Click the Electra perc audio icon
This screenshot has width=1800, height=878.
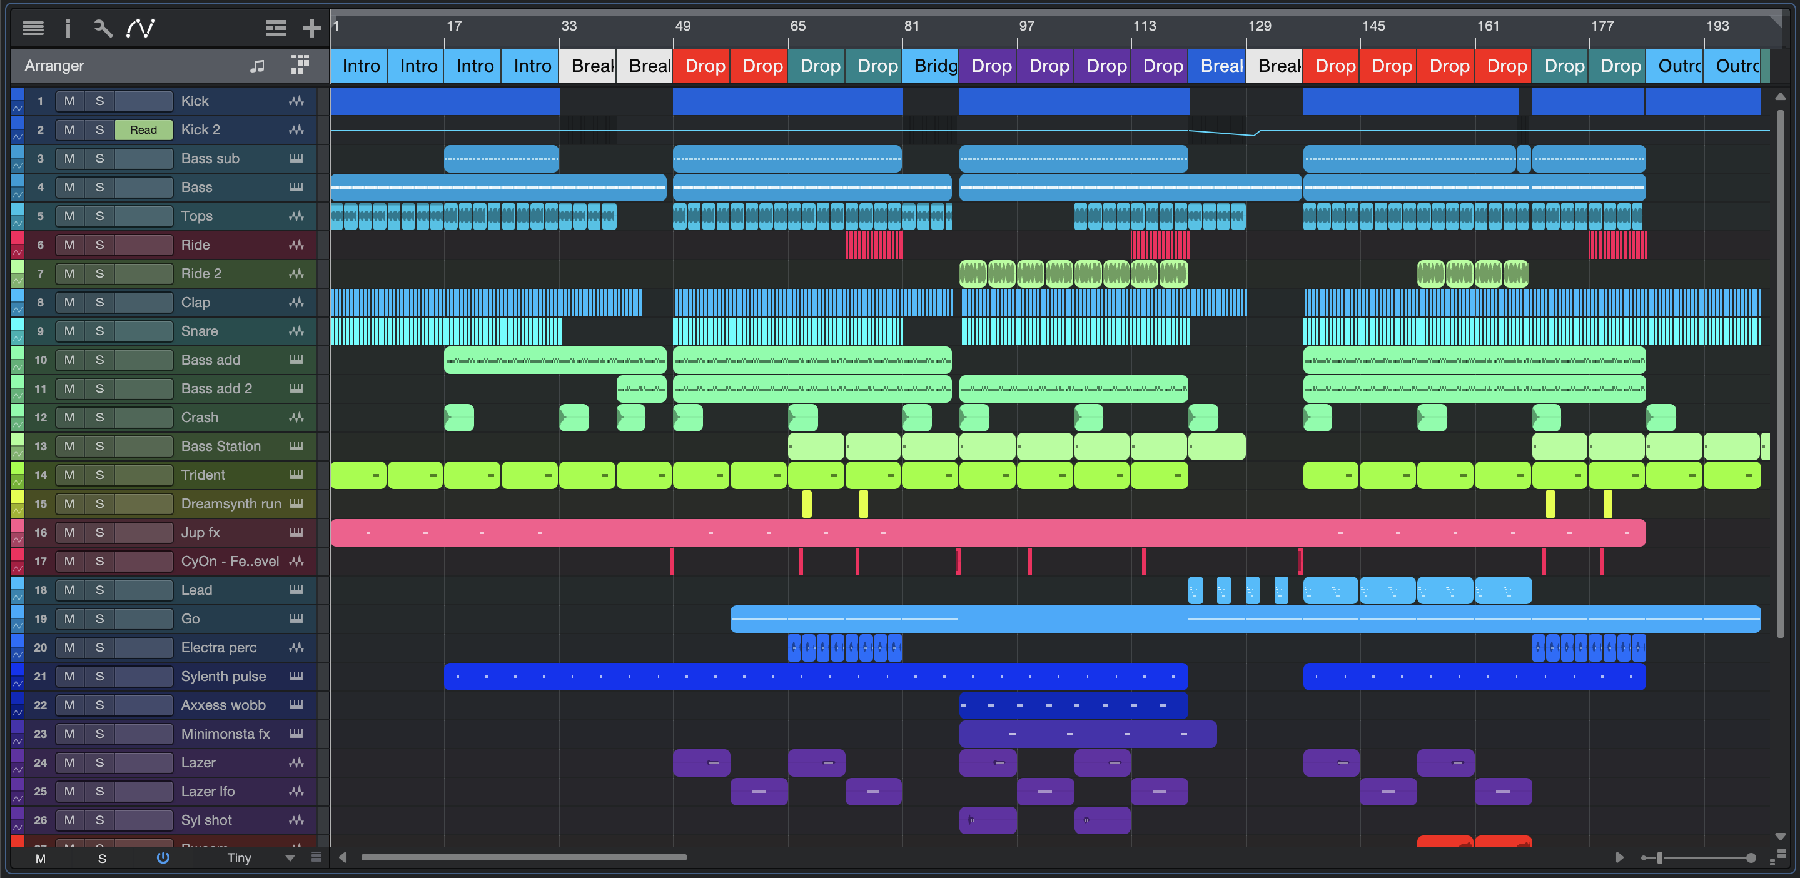tap(296, 647)
